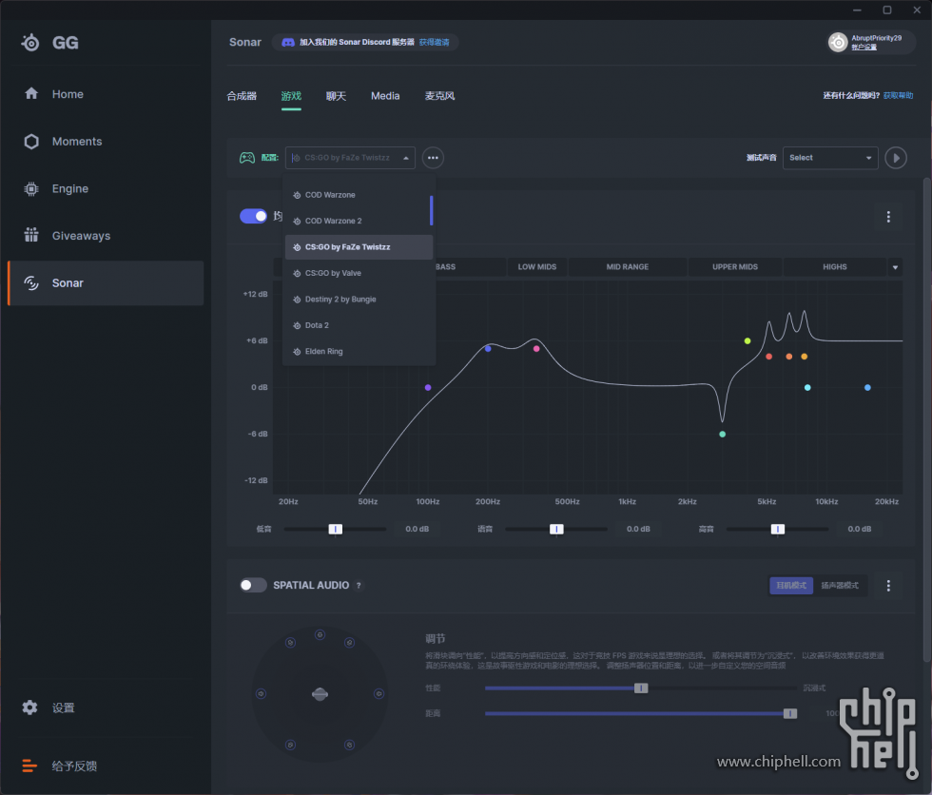The width and height of the screenshot is (932, 795).
Task: Select the left side speaker icon
Action: pos(261,693)
